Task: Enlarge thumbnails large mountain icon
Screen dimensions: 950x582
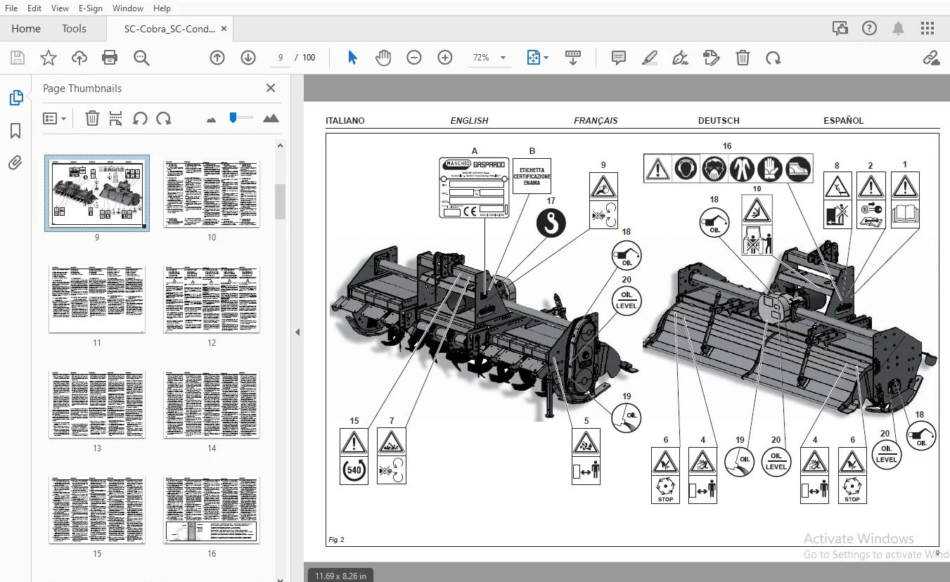Action: point(271,118)
